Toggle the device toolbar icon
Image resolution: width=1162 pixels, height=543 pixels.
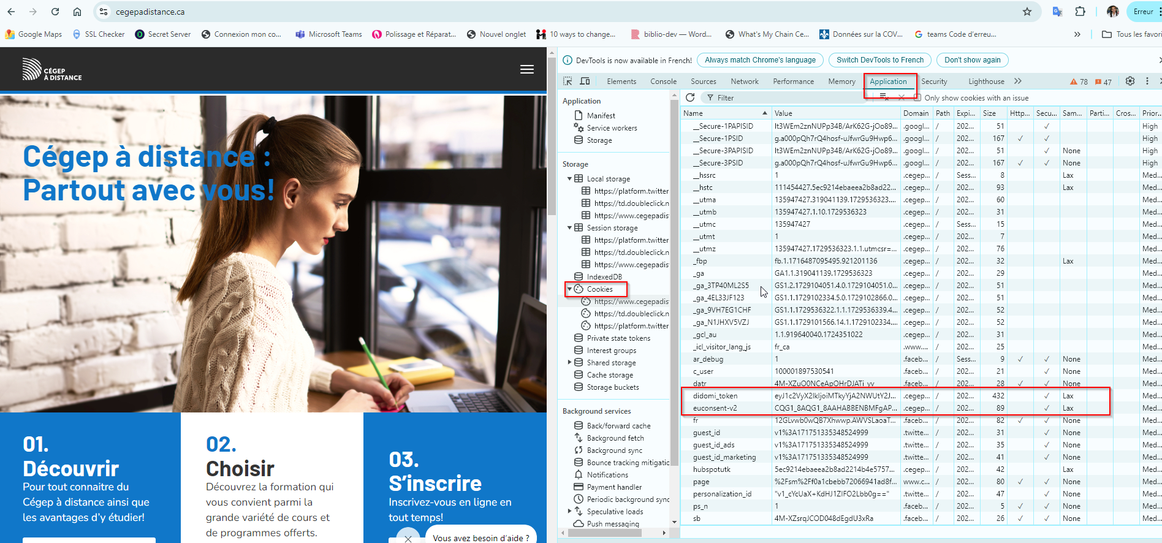click(585, 81)
